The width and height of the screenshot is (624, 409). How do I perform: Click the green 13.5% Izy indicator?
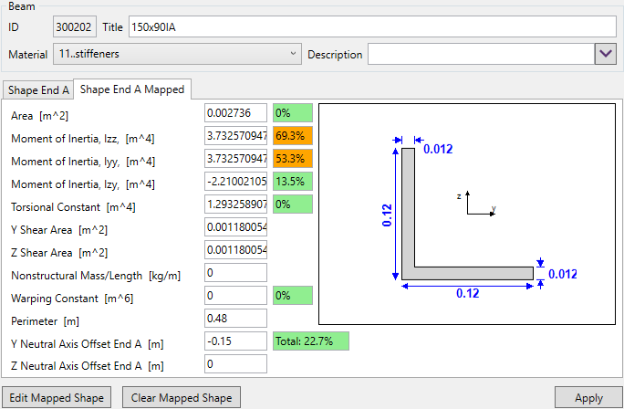tap(292, 182)
